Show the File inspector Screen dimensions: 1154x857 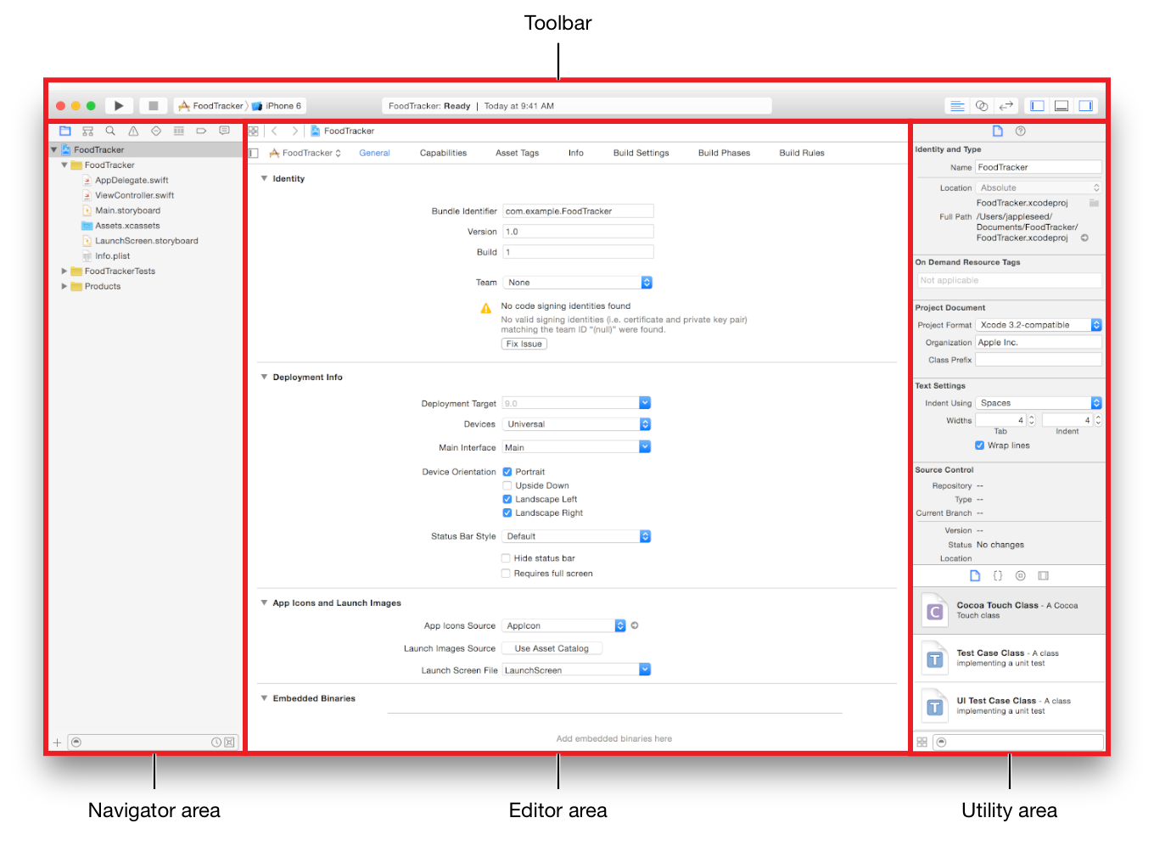tap(998, 131)
